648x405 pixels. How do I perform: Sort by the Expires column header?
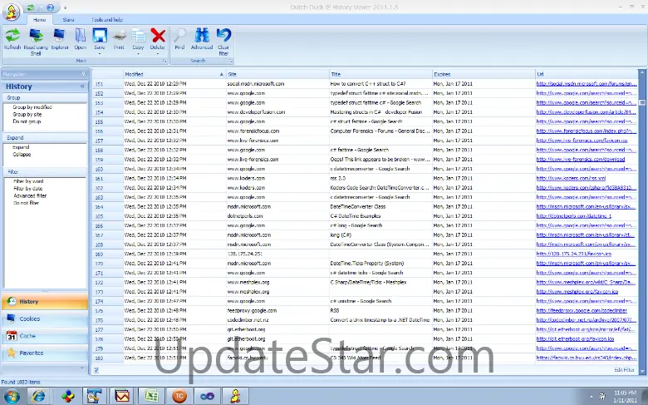point(484,74)
